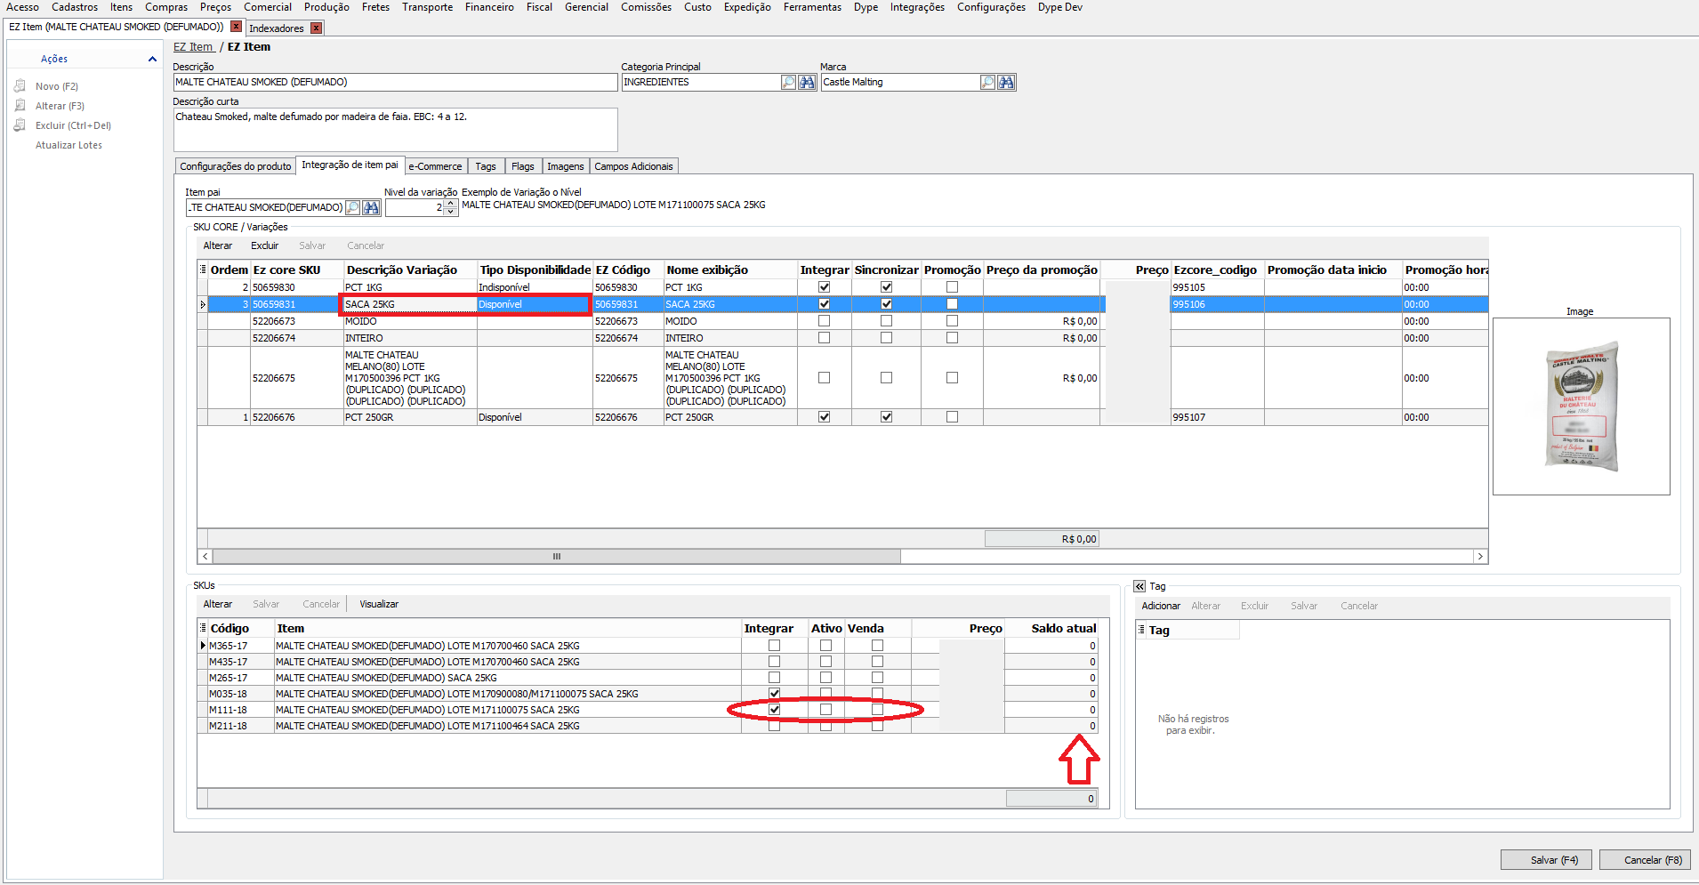
Task: Toggle Promoção checkbox for PCT 1KG row
Action: tap(952, 287)
